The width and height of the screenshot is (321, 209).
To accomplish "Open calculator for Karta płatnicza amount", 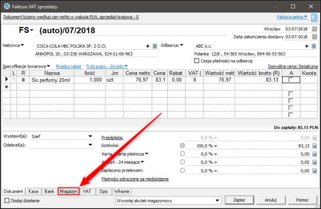I will pos(315,154).
